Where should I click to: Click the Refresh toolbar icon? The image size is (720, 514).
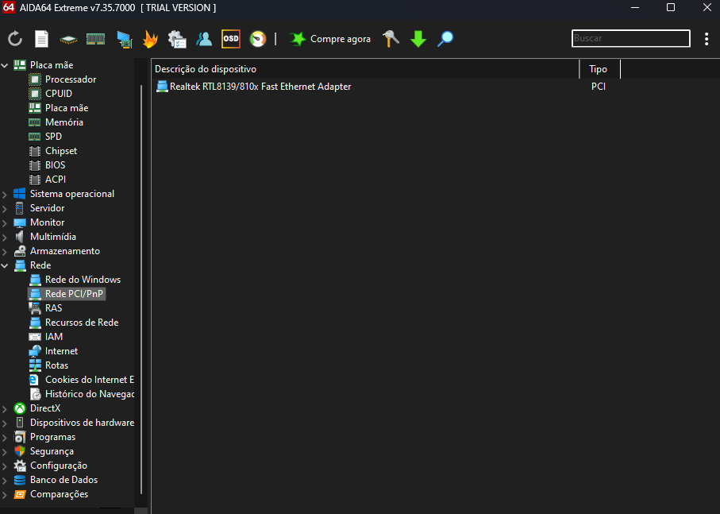15,39
